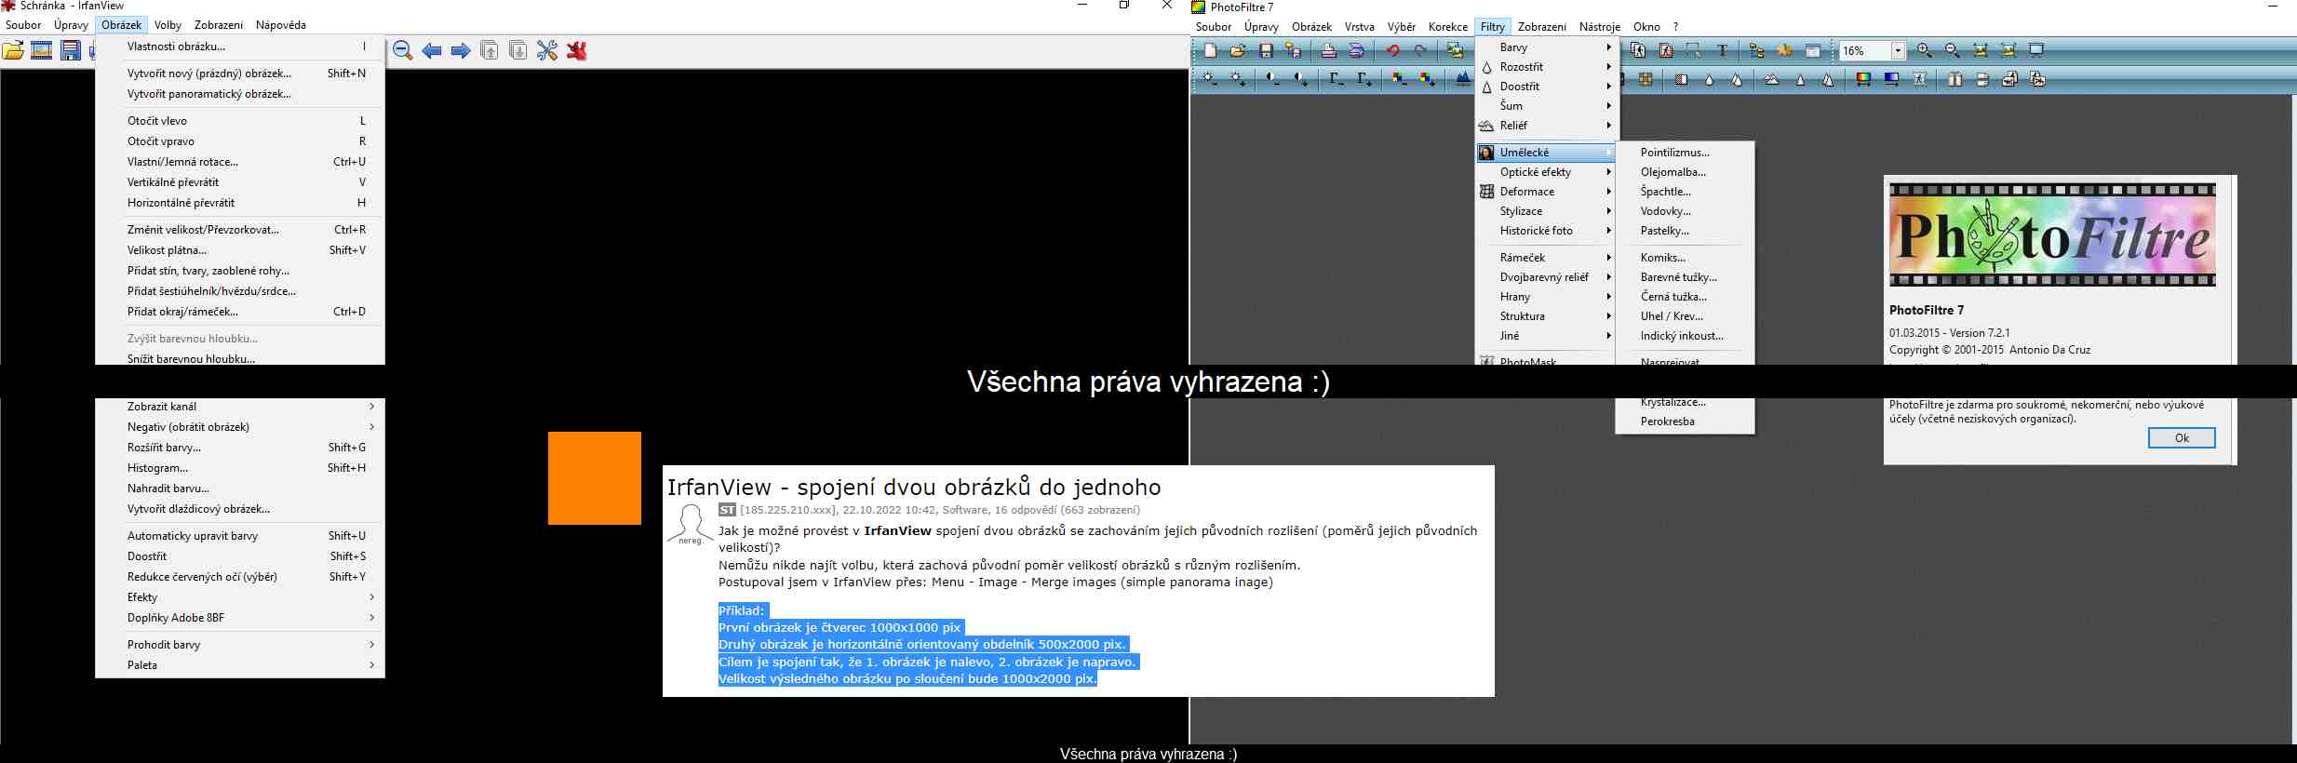Expand the Optické efekty filter submenu

(x=1547, y=172)
